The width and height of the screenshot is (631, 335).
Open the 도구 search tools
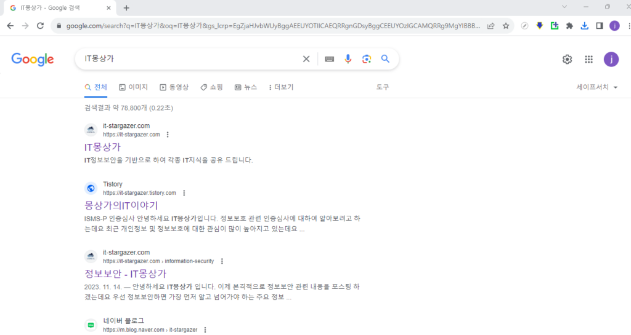click(383, 87)
